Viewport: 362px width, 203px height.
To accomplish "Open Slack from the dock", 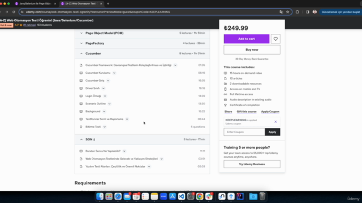I will click(x=209, y=196).
